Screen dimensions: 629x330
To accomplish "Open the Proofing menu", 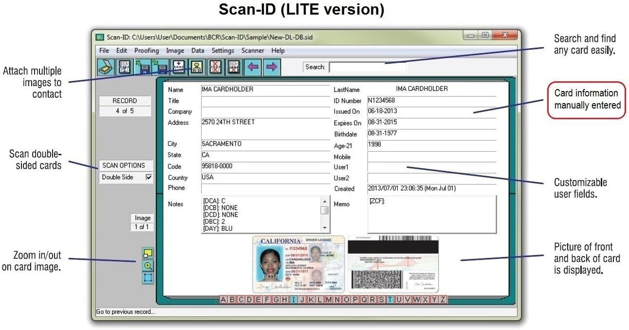I will 147,50.
